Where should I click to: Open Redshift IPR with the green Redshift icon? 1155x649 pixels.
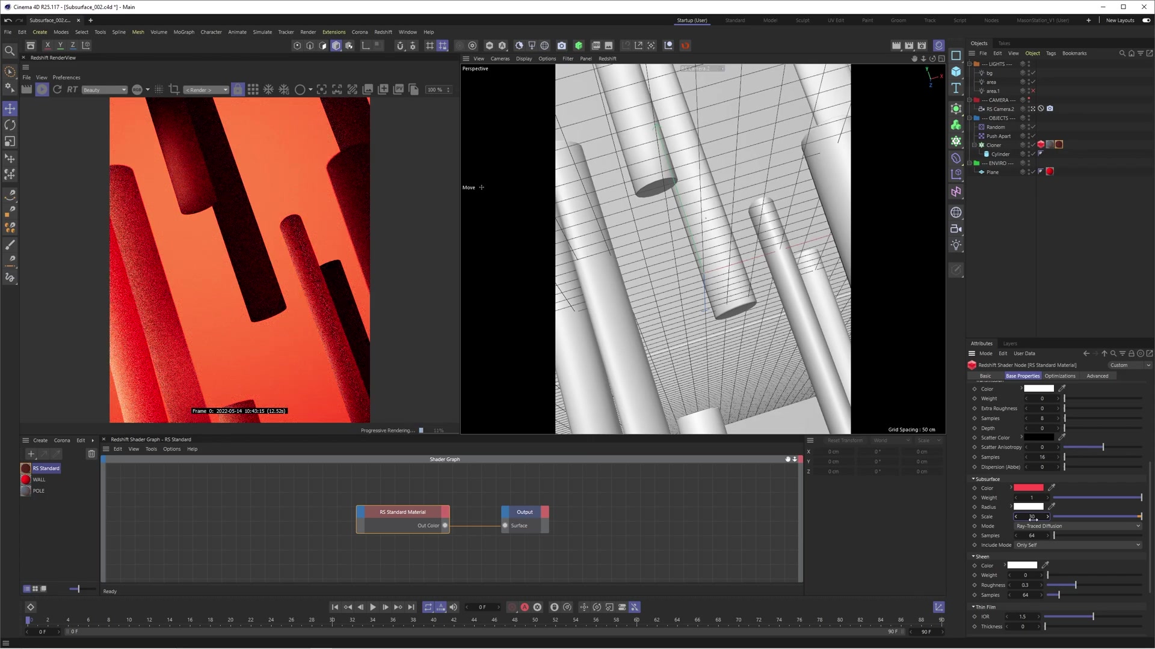[x=578, y=45]
